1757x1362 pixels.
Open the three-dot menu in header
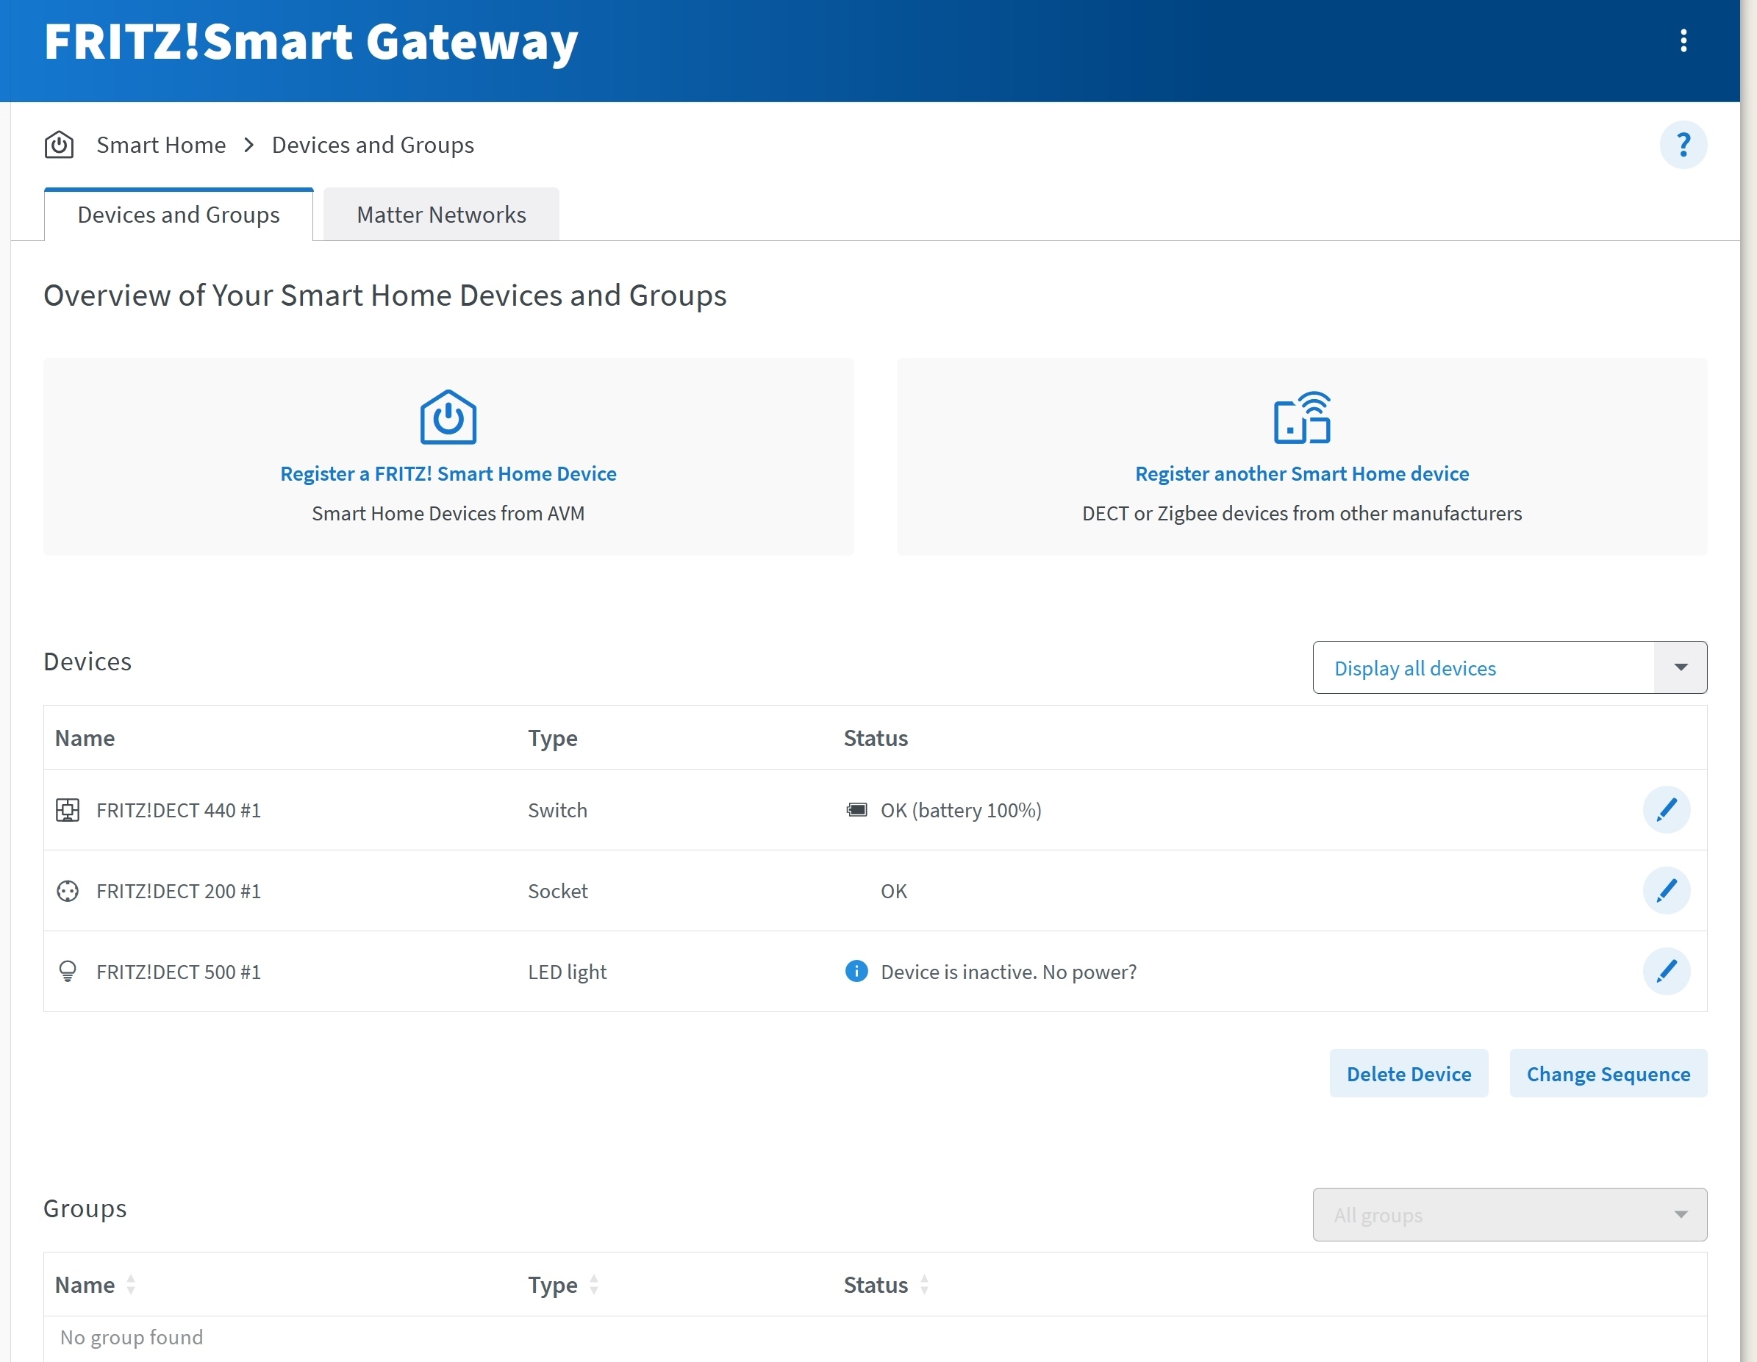1683,41
